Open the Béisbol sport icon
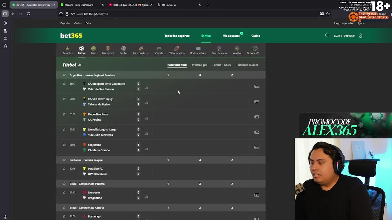The width and height of the screenshot is (392, 220). (123, 50)
